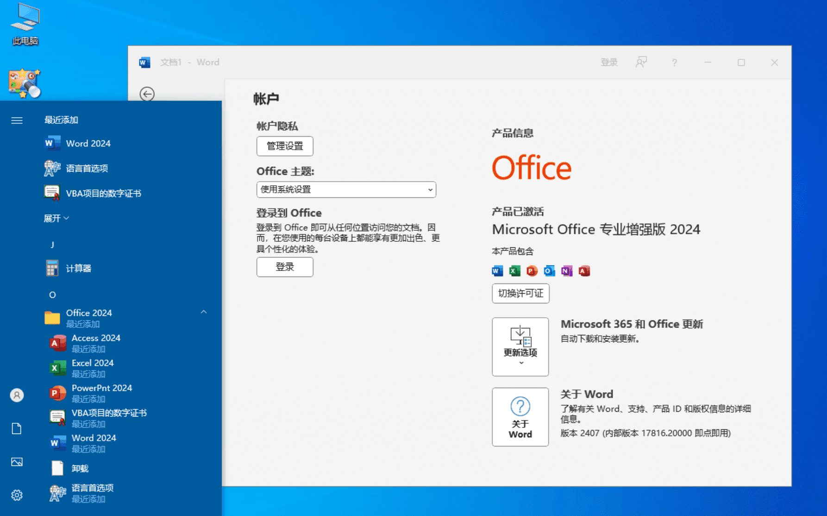827x516 pixels.
Task: Click the Outlook icon in included products
Action: [x=549, y=271]
